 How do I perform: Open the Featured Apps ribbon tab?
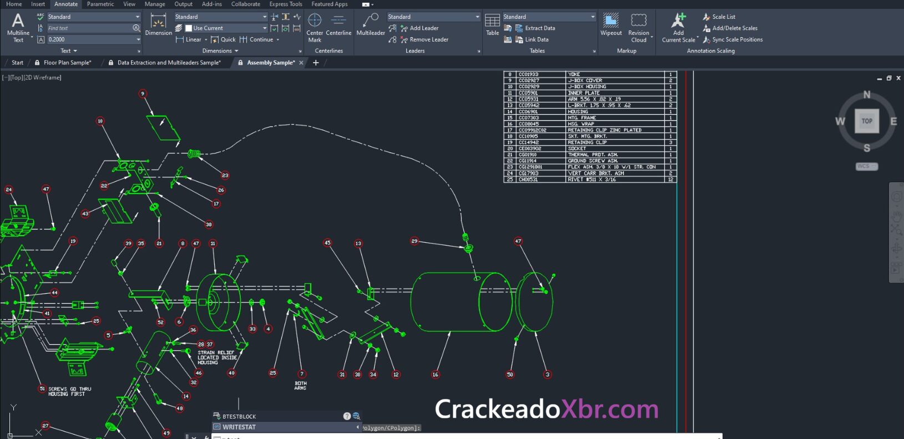click(330, 4)
